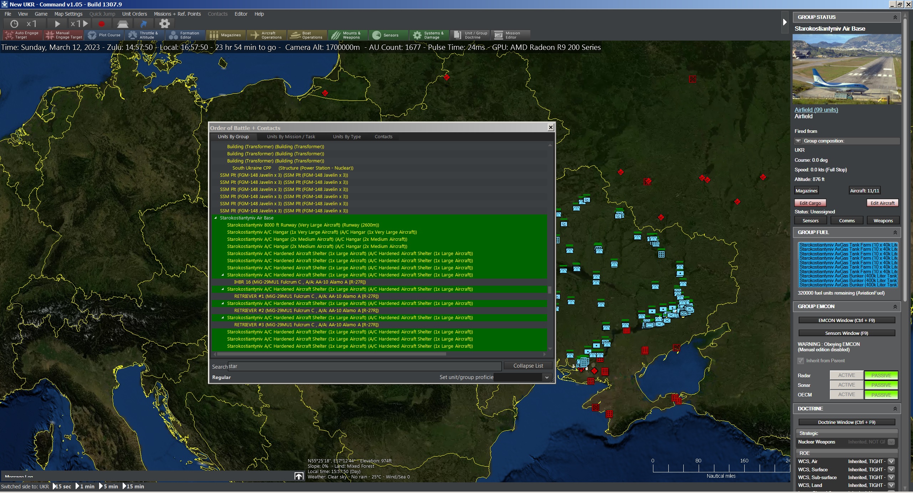Open the Airfield (99 units) link
This screenshot has height=493, width=913.
[x=816, y=110]
